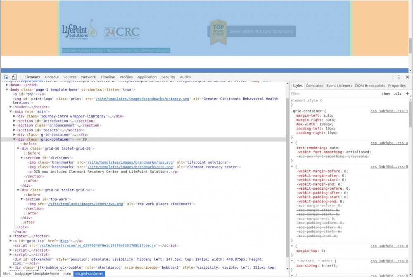Screen dimensions: 413x277
Task: Toggle the device toolbar icon
Action: coord(14,77)
